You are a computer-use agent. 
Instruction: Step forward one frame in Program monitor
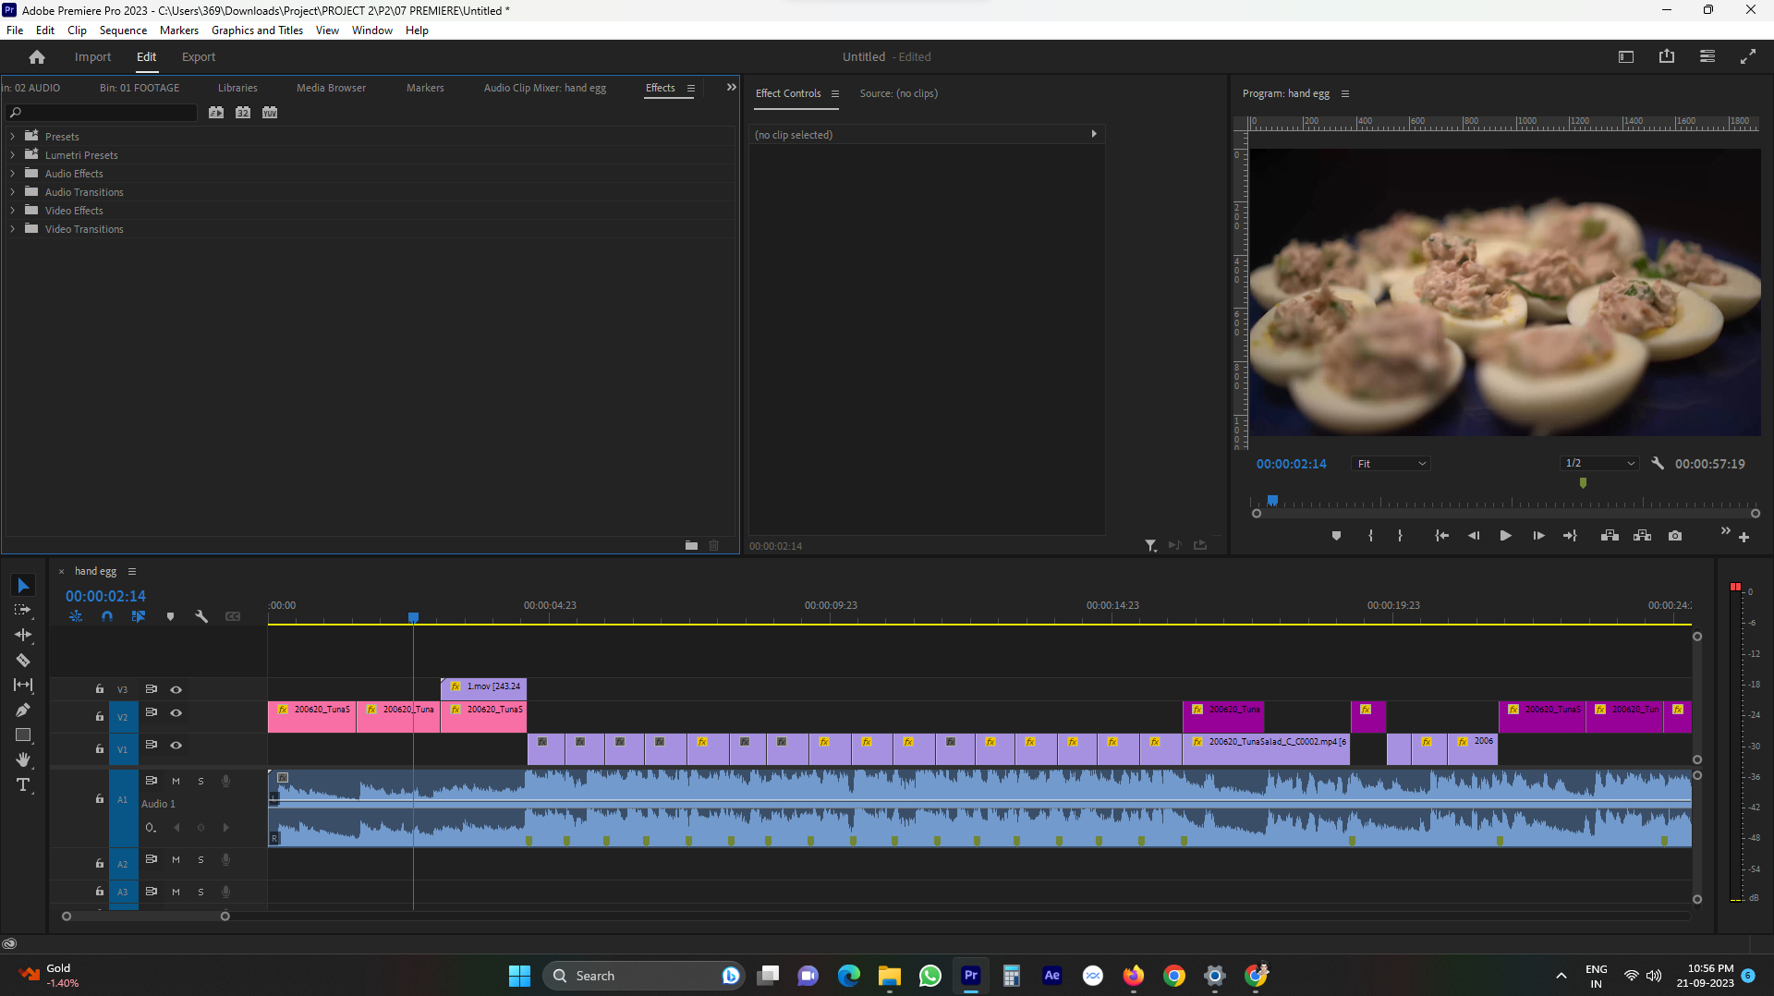(x=1538, y=536)
